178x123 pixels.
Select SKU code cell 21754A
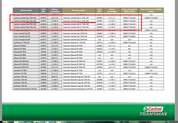pyautogui.click(x=43, y=58)
